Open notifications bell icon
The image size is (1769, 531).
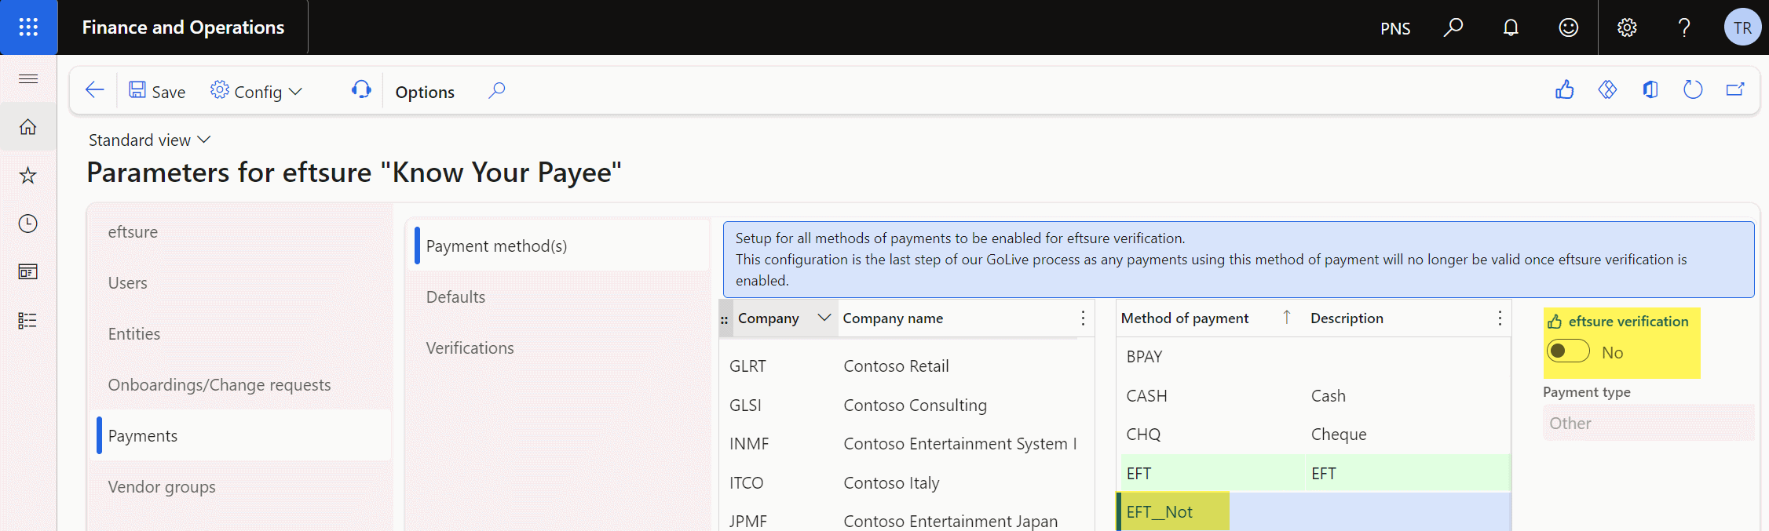pos(1511,27)
